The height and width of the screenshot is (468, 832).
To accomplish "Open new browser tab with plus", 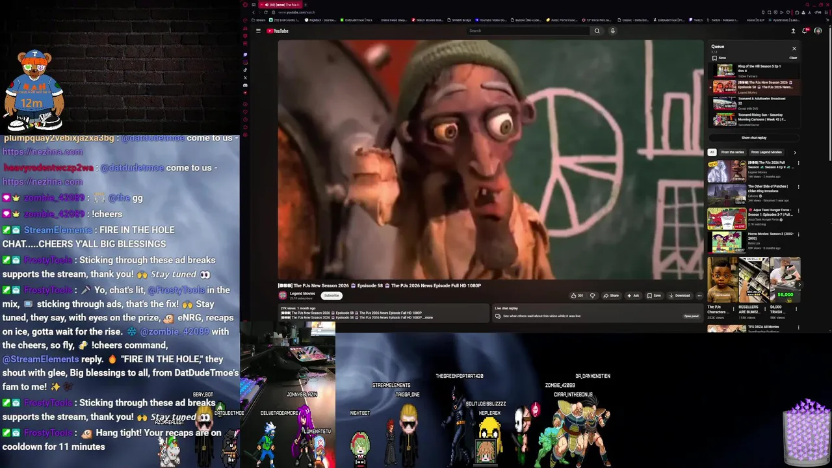I will 305,5.
